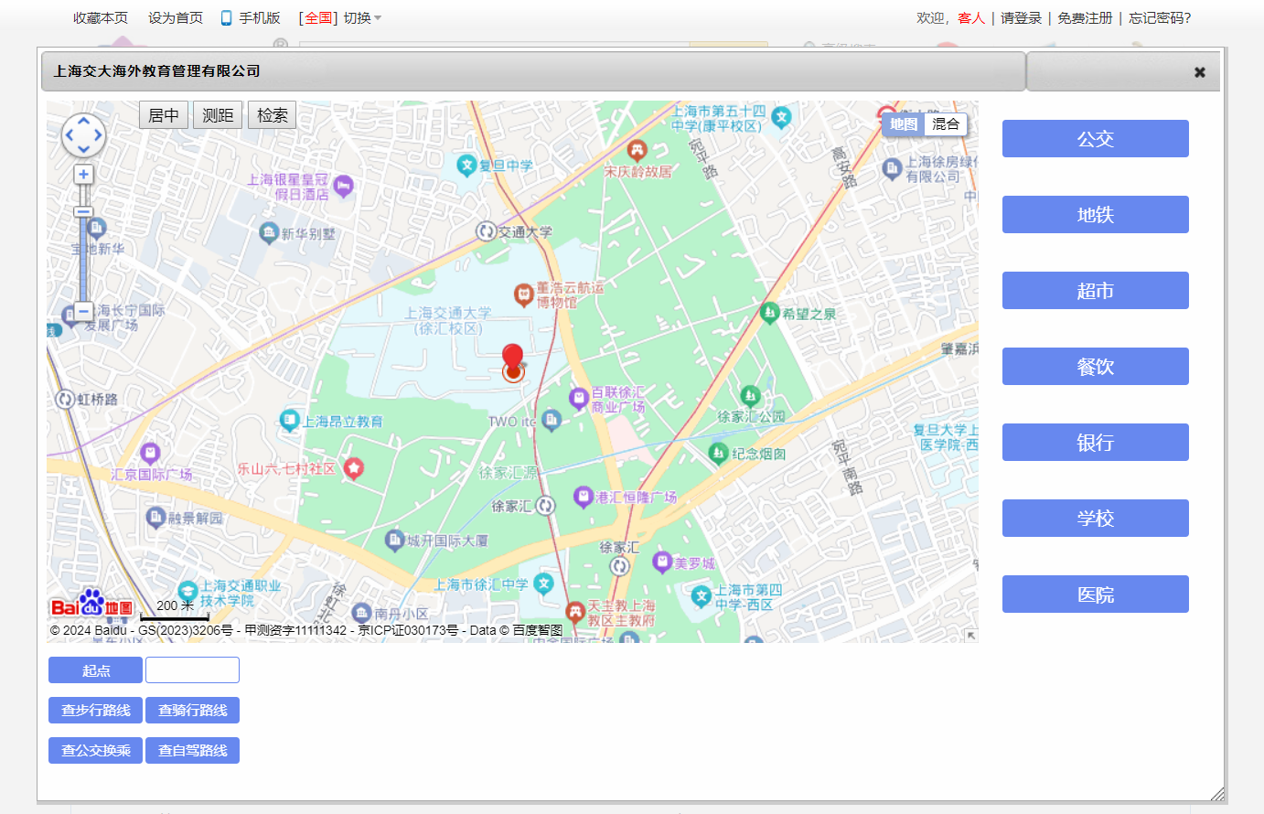Screen dimensions: 1264x814
Task: Click the map zoom out minus button
Action: (83, 312)
